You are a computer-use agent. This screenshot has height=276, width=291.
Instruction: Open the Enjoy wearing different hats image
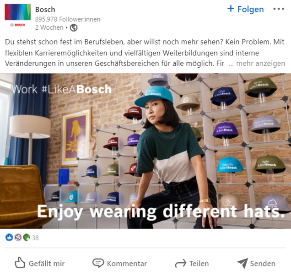point(145,151)
